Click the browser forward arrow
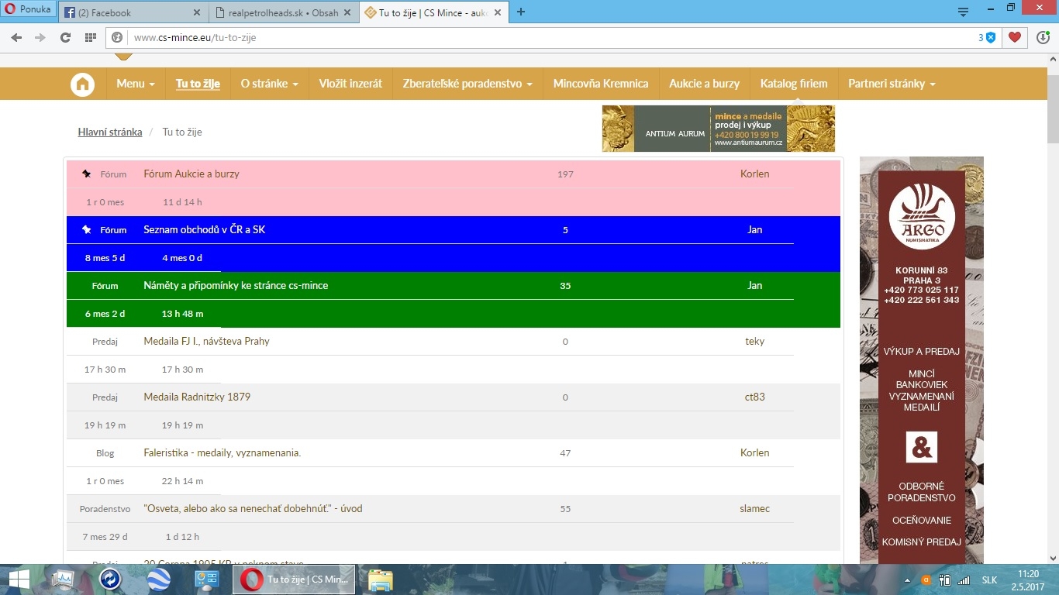The height and width of the screenshot is (595, 1059). [x=40, y=37]
